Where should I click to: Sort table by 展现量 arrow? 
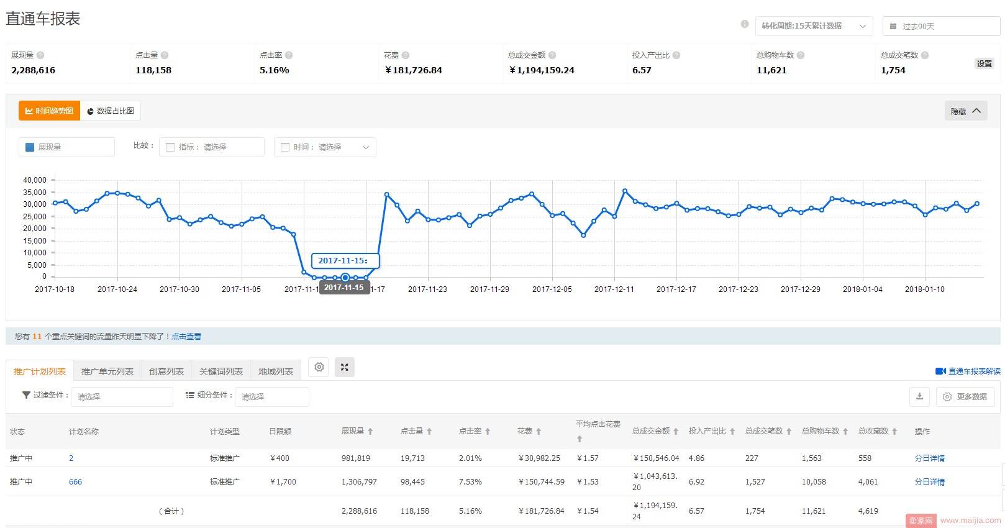click(x=370, y=431)
